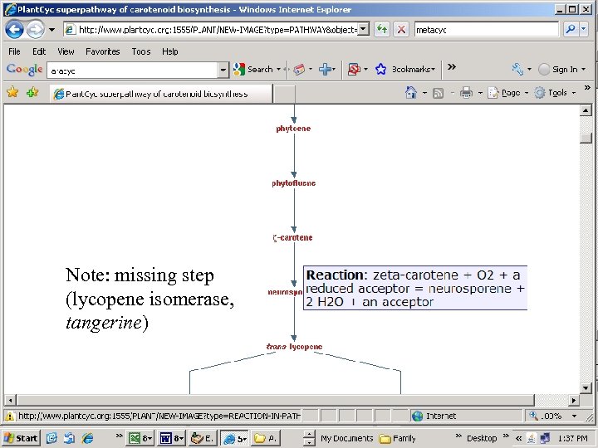Click the browser Back arrow button
The image size is (598, 448).
point(14,29)
